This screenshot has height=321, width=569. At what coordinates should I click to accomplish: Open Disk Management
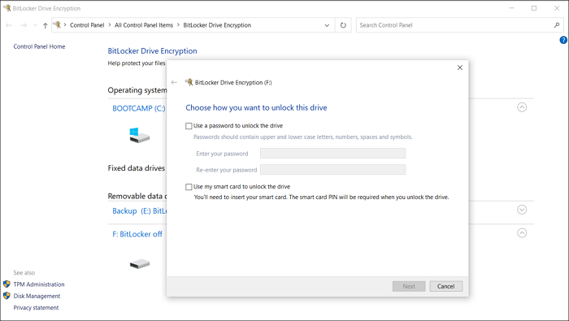37,296
